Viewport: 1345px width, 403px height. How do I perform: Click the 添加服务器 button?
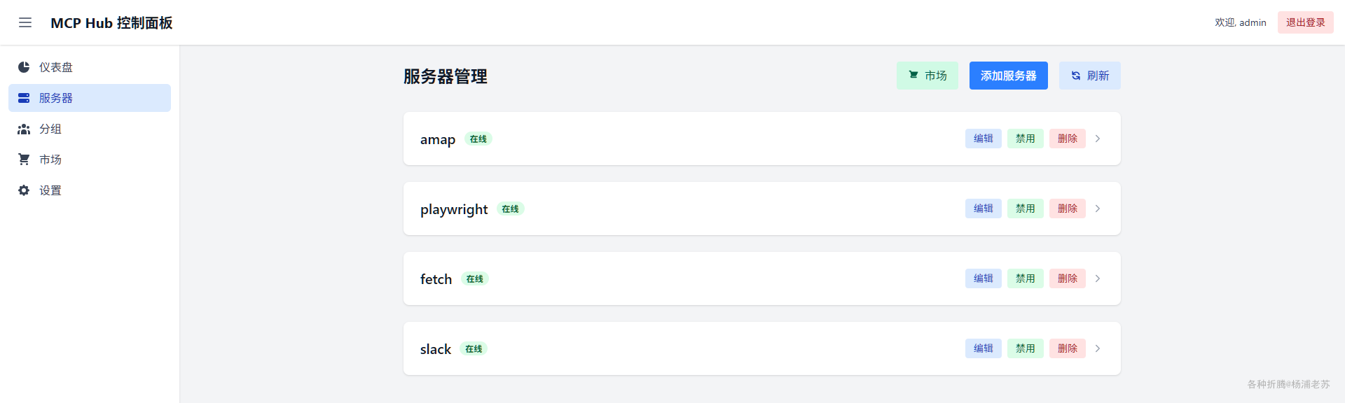pyautogui.click(x=1008, y=76)
